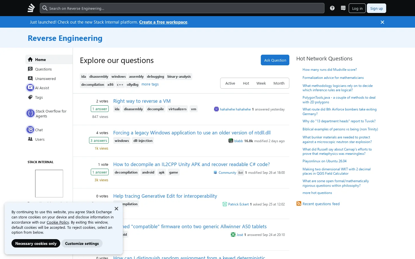Click the Reverse Engineering site title
The height and width of the screenshot is (259, 415).
coord(65,38)
